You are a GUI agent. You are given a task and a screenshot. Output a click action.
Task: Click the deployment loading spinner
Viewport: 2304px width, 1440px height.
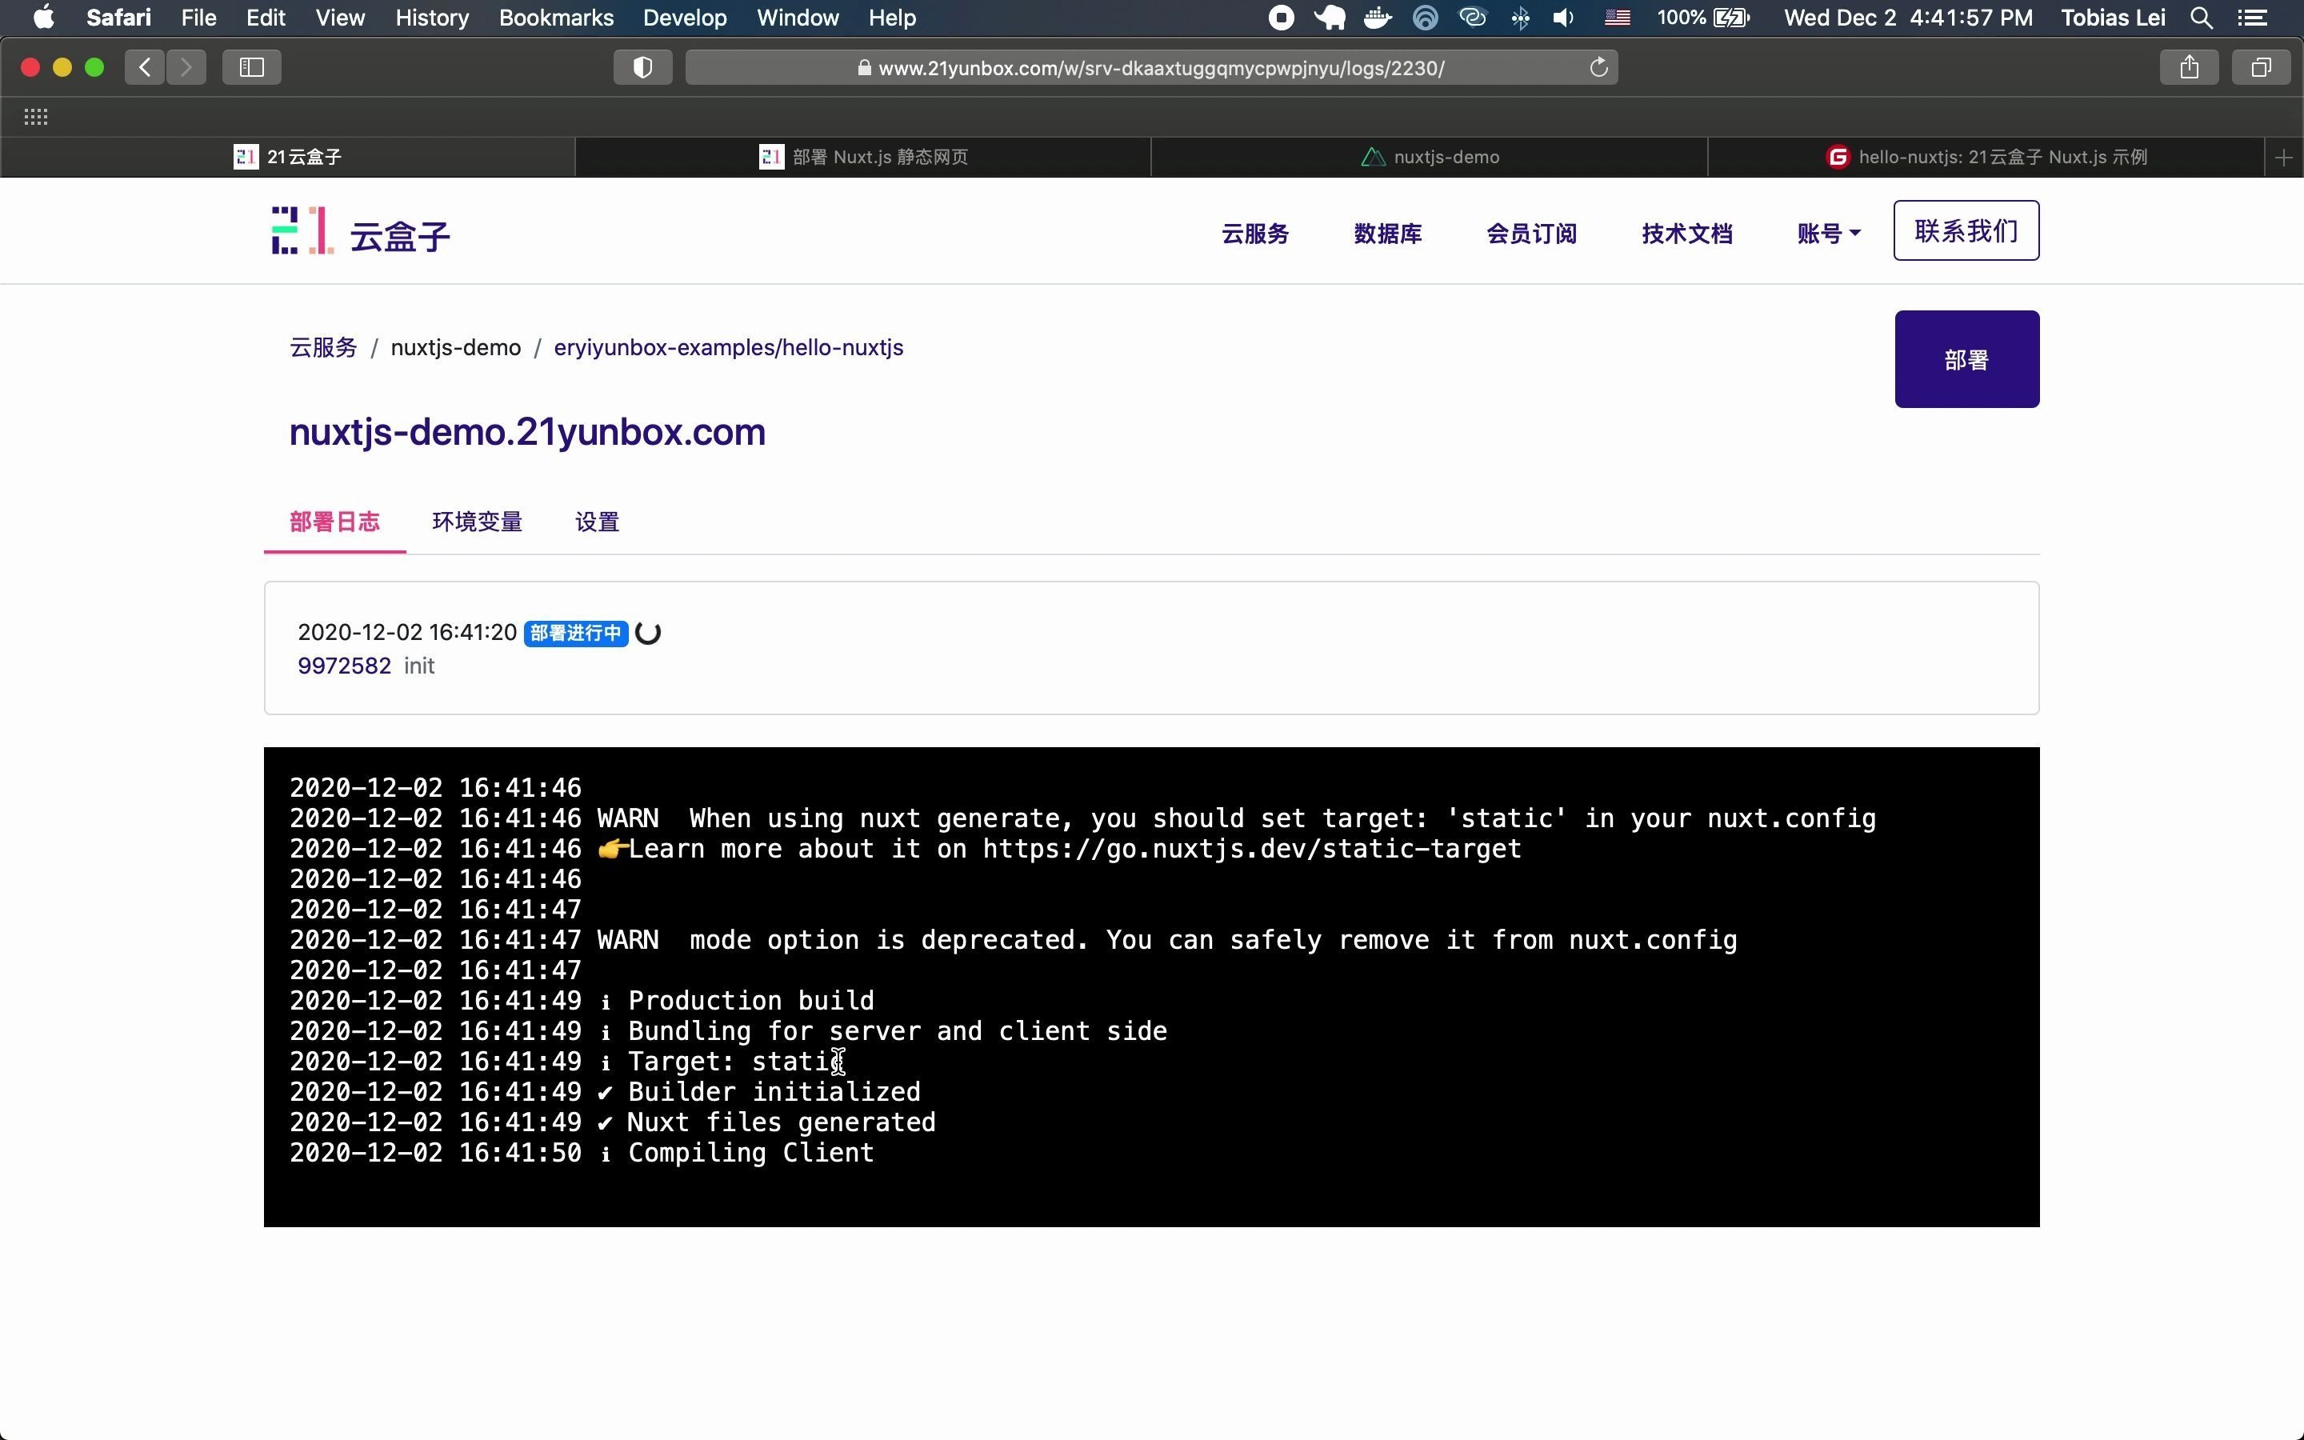647,634
